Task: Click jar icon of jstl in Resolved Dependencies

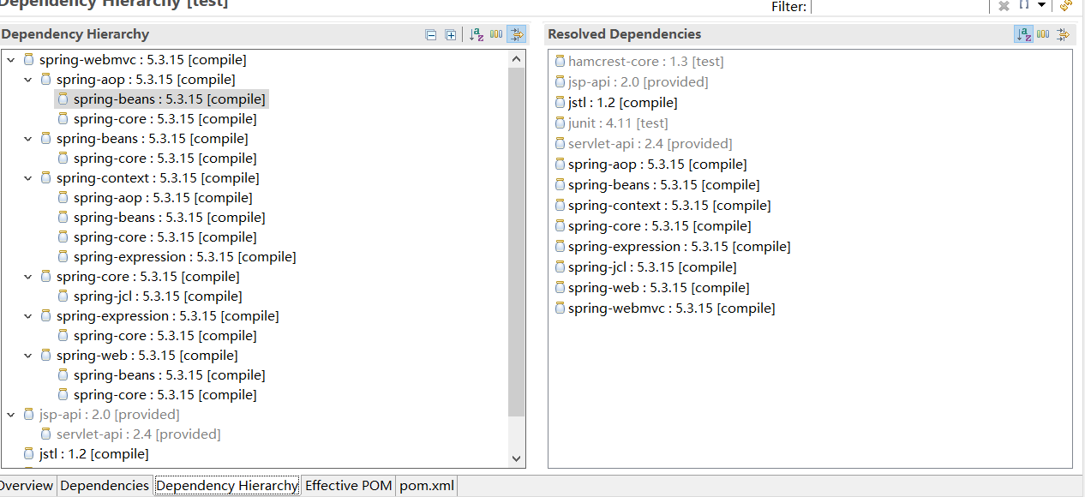Action: tap(560, 103)
